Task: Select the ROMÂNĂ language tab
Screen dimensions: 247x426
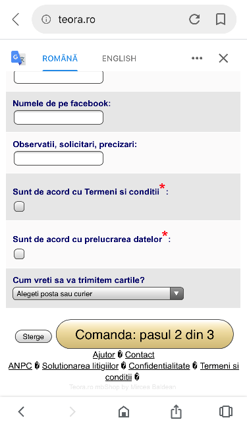Action: [60, 59]
